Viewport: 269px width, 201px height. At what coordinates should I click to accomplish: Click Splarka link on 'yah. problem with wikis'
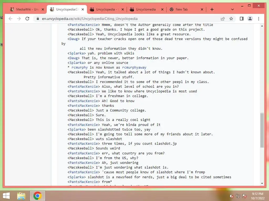pos(76,53)
